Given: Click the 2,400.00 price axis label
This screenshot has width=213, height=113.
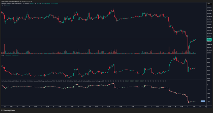Looking at the screenshot, I should point(209,50).
